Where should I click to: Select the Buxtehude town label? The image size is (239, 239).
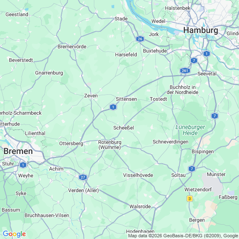pos(155,51)
